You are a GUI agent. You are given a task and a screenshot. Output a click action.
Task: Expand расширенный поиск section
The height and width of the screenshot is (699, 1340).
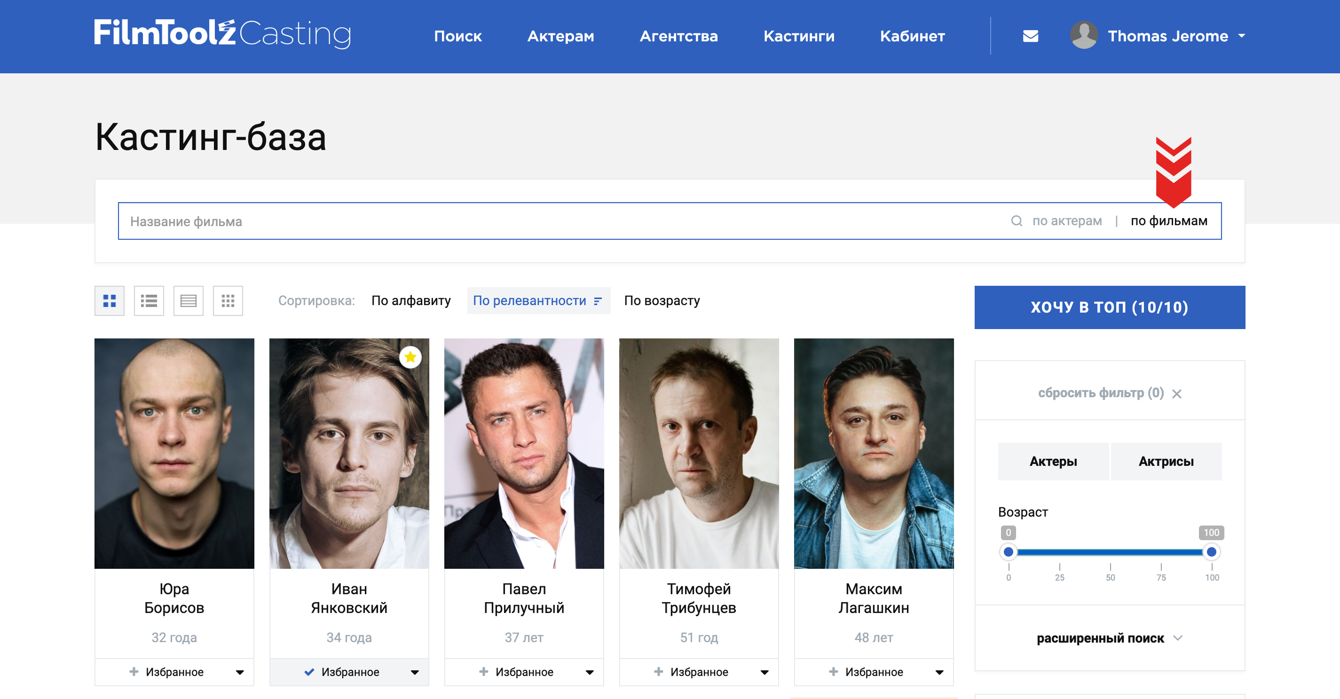click(x=1110, y=638)
